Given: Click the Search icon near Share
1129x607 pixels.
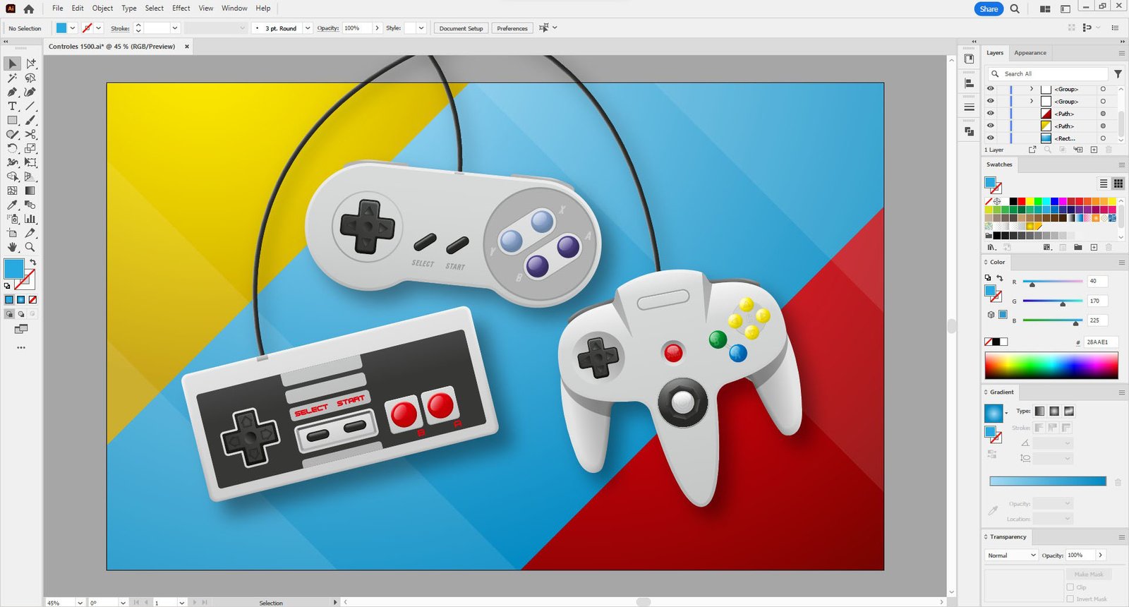Looking at the screenshot, I should [1015, 8].
